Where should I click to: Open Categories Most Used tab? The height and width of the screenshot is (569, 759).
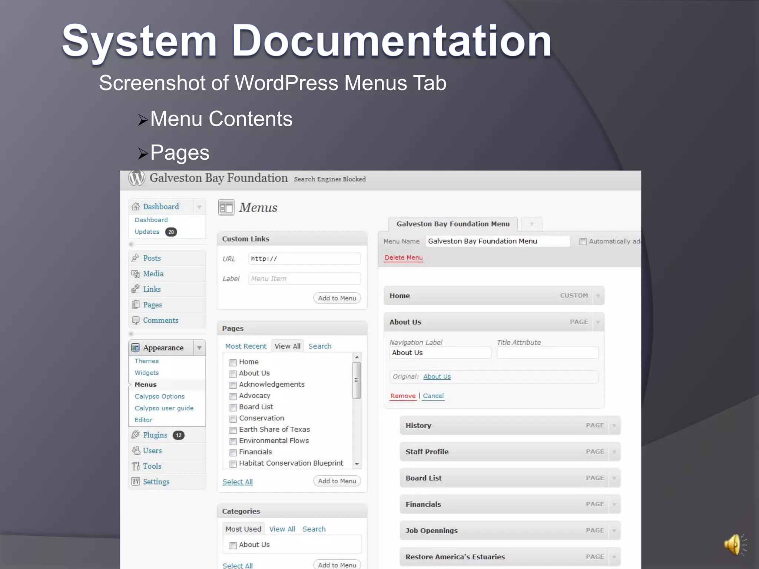click(243, 529)
